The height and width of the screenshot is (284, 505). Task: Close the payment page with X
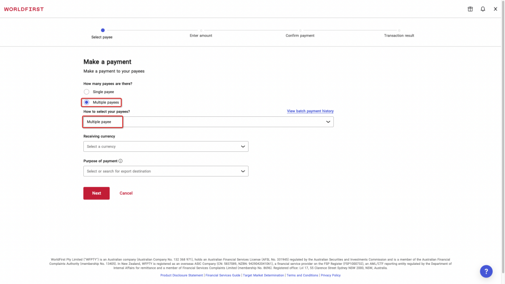coord(496,9)
